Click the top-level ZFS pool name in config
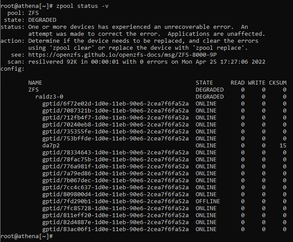The image size is (293, 242). [34, 90]
